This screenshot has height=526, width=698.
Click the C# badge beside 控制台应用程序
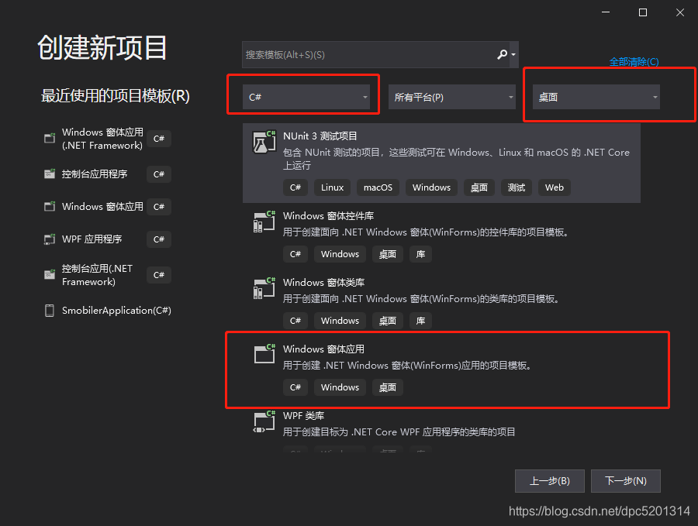[x=159, y=174]
